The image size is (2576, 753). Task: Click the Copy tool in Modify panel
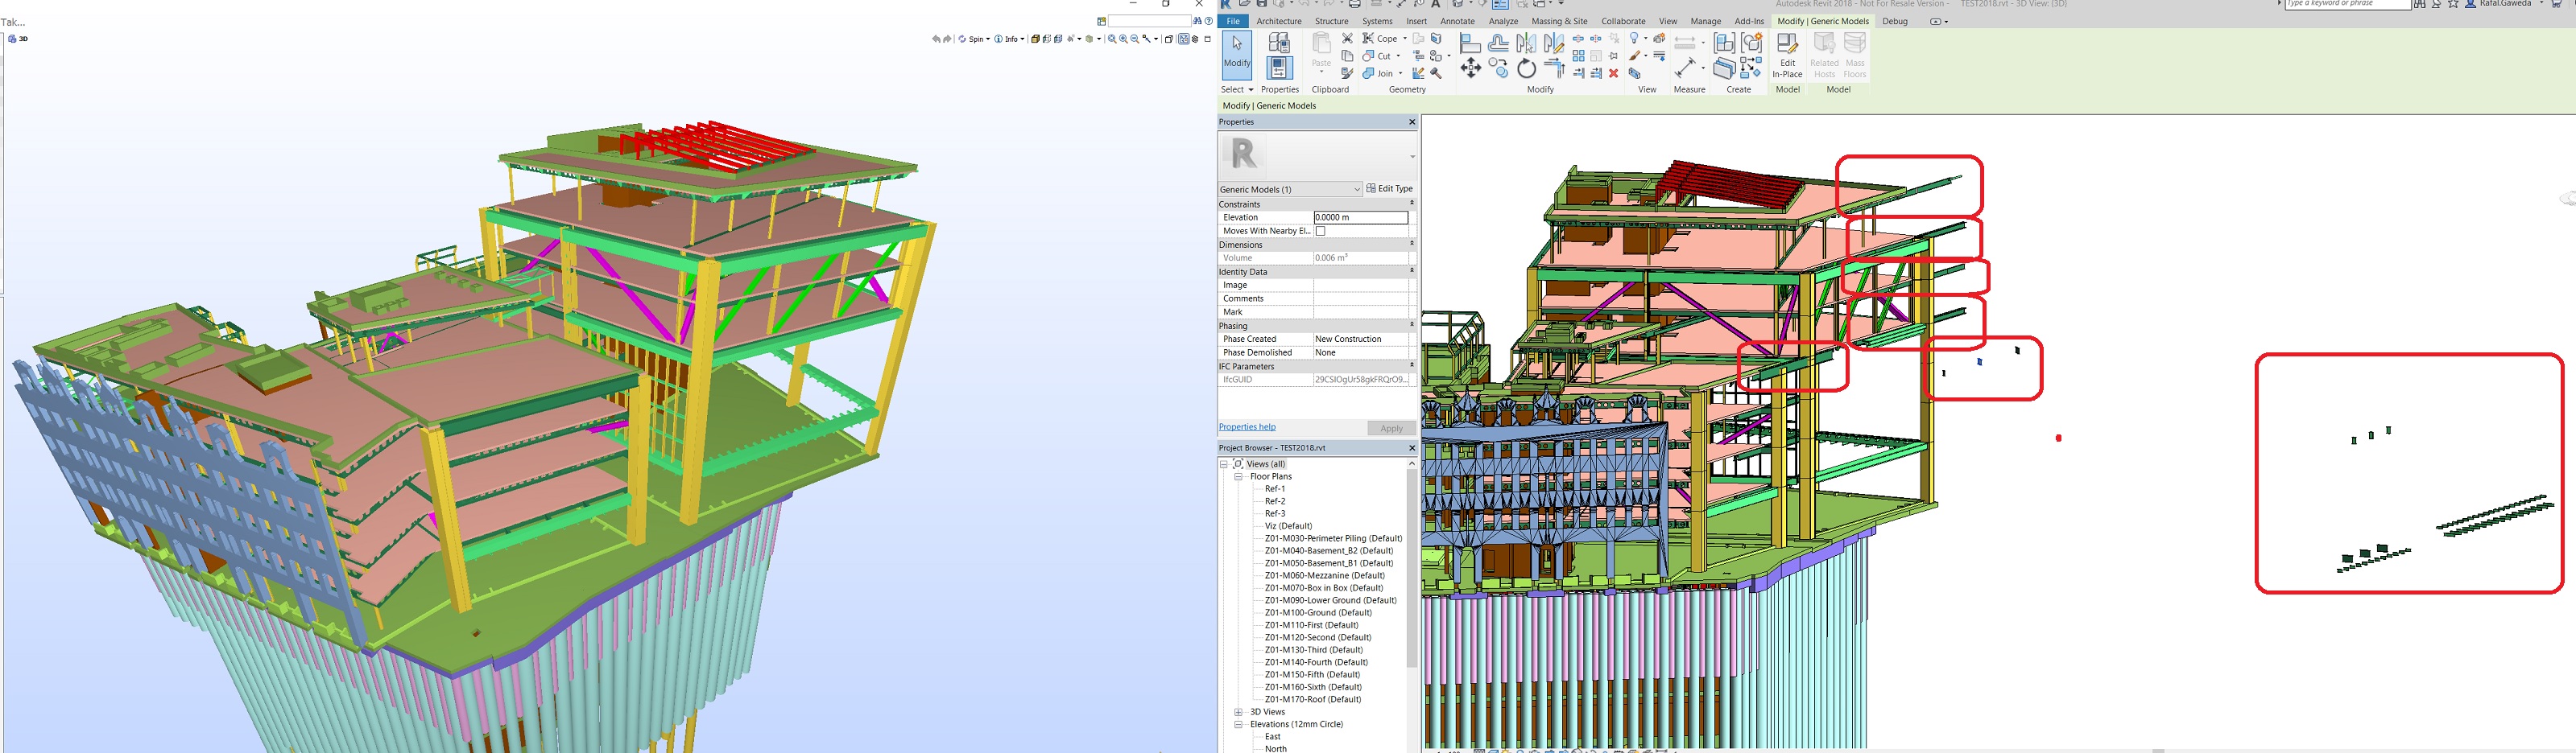coord(1498,68)
